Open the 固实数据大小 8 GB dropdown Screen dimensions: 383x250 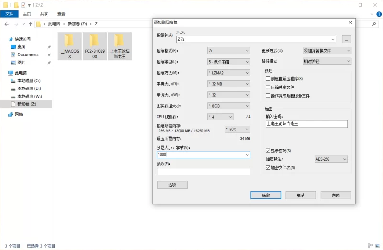pos(229,106)
